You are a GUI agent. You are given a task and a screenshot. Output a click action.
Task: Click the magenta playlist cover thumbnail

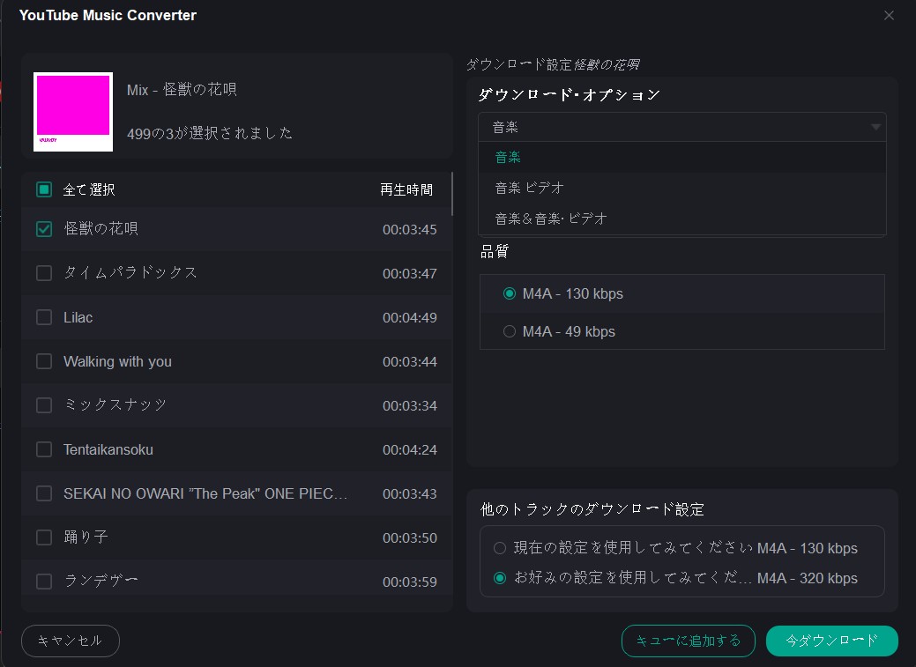[73, 112]
